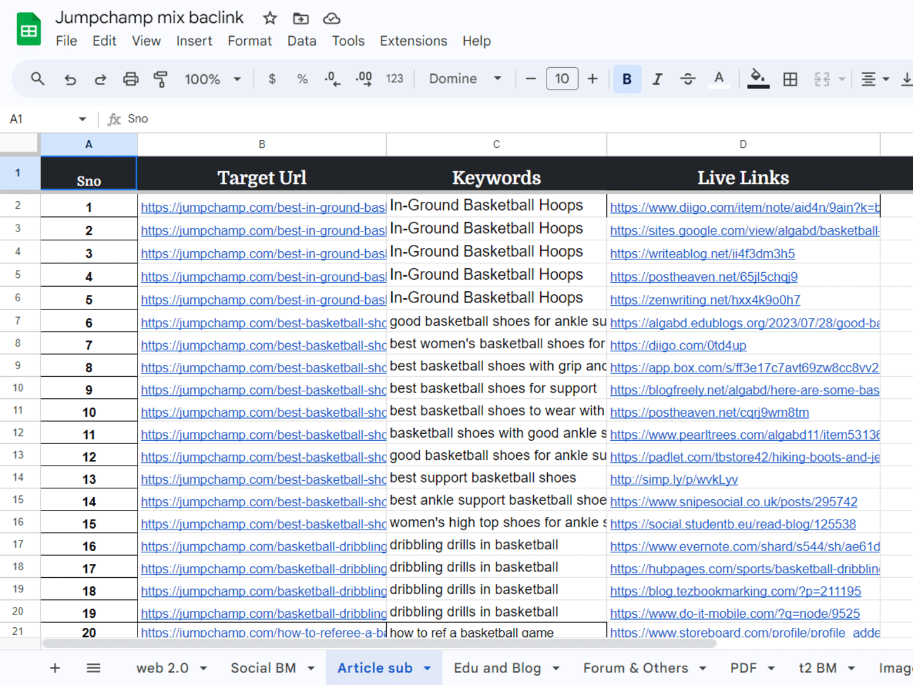The height and width of the screenshot is (685, 913).
Task: Select column D header
Action: tap(743, 145)
